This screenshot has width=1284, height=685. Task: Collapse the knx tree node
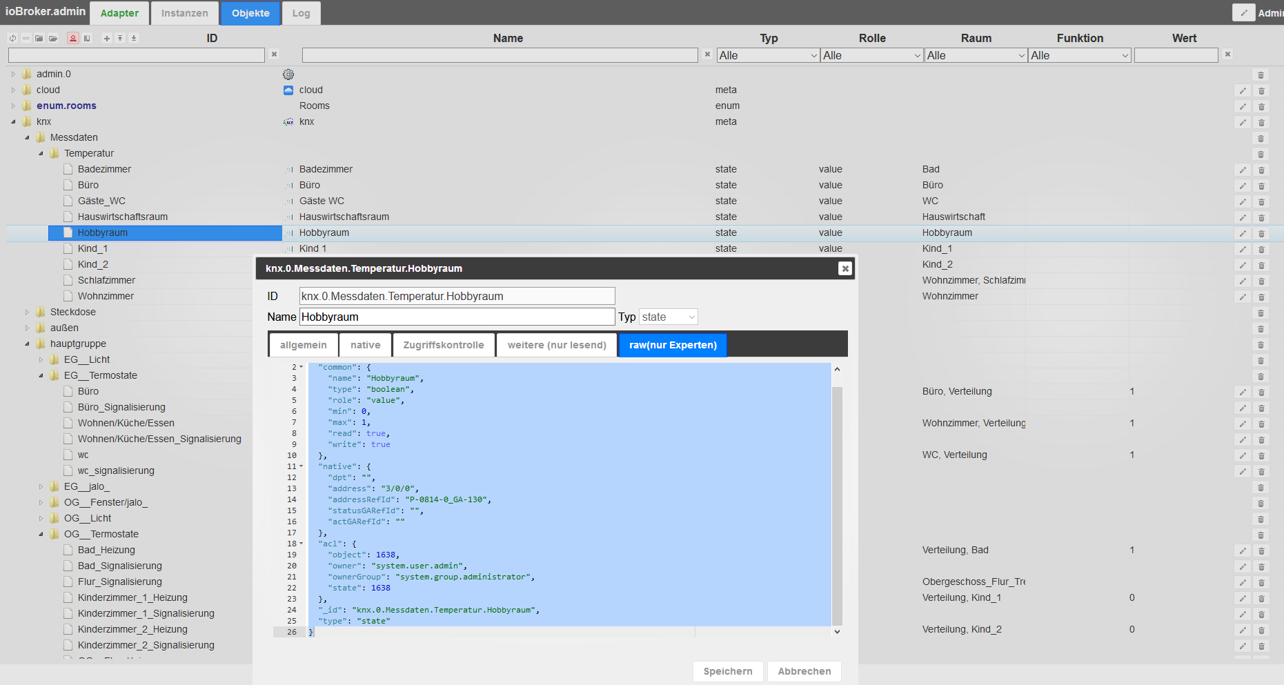[x=13, y=121]
